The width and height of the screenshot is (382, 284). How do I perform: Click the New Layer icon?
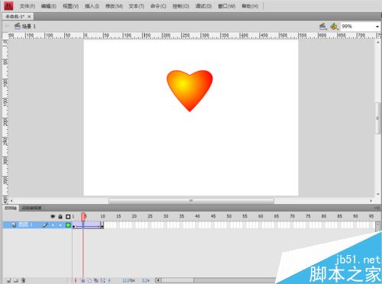(x=8, y=280)
